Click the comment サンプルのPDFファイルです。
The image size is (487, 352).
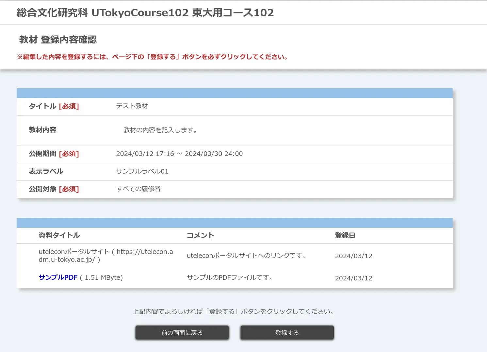click(x=230, y=277)
